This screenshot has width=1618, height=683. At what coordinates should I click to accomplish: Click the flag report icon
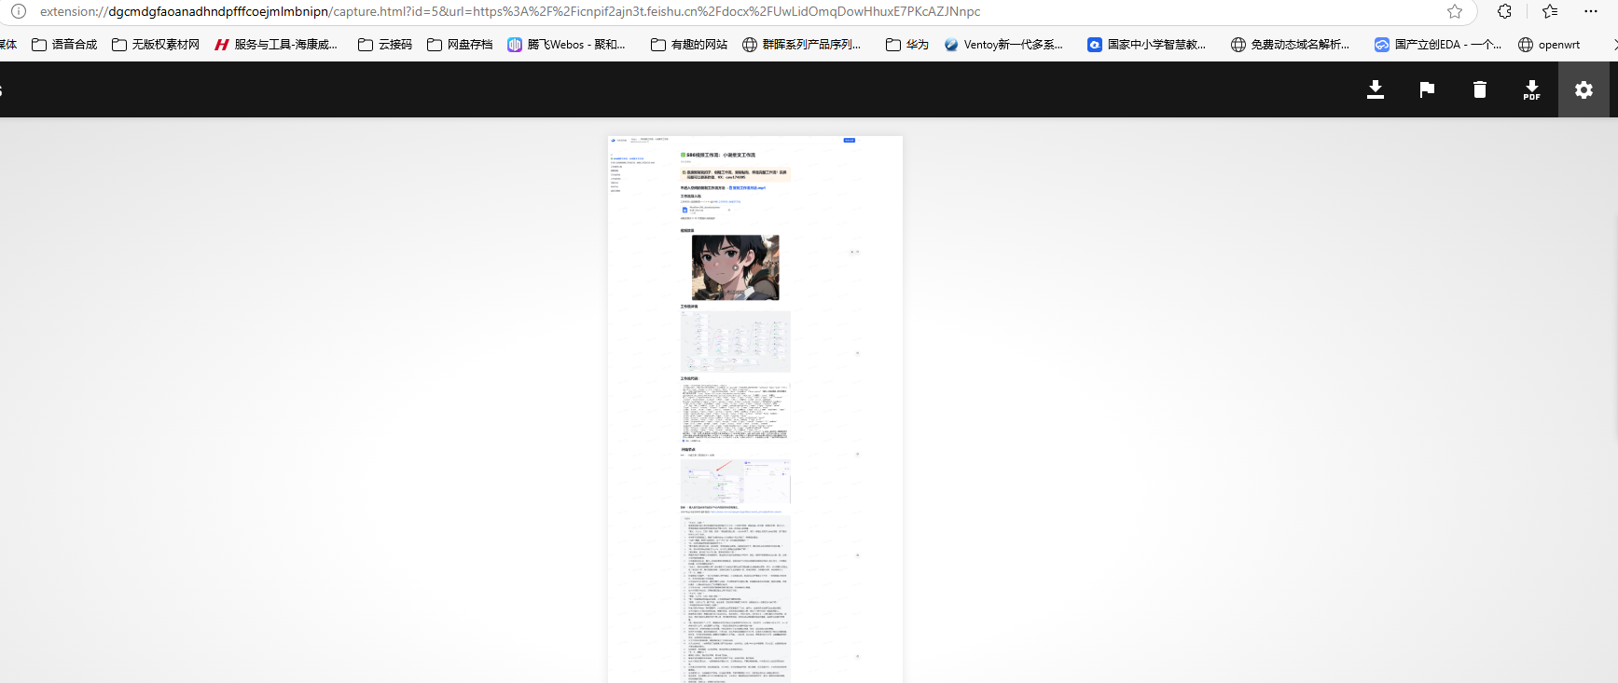(x=1427, y=89)
